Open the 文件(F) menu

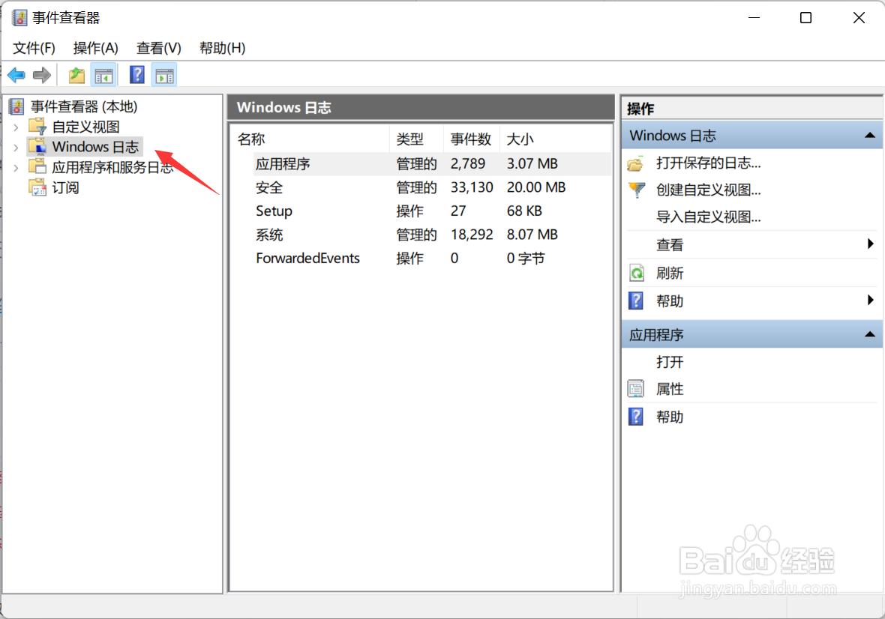coord(34,48)
